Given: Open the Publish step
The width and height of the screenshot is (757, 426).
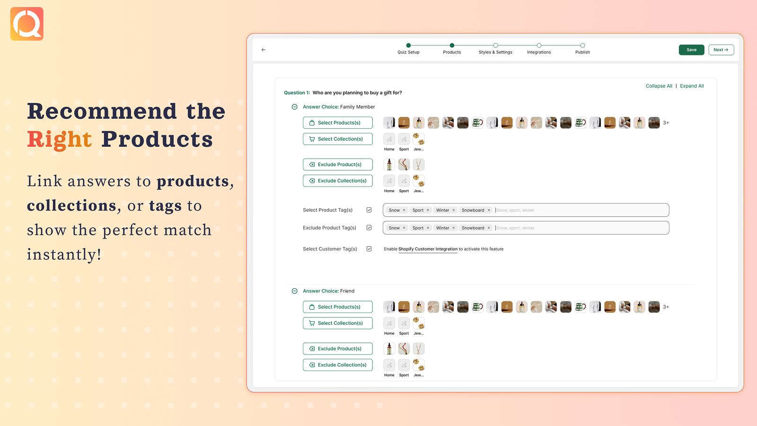Looking at the screenshot, I should (x=582, y=49).
